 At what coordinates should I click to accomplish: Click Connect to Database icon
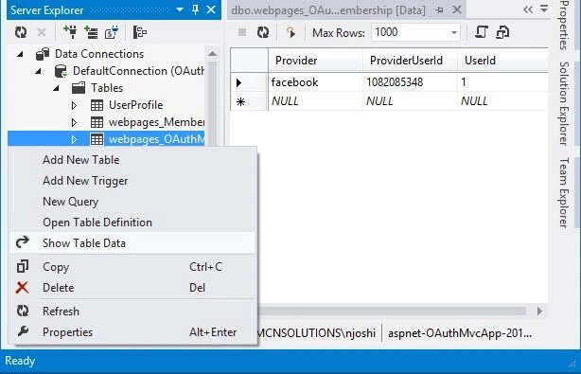tap(70, 32)
